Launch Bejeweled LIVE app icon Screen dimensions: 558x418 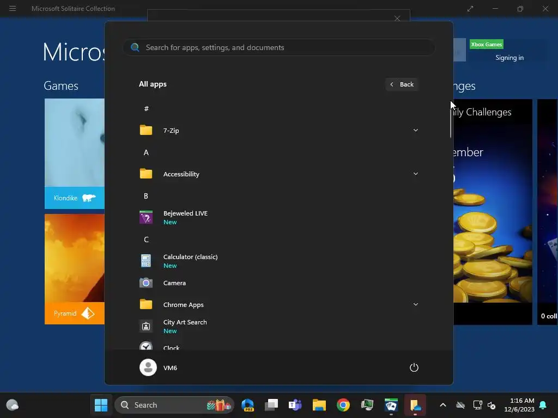146,217
